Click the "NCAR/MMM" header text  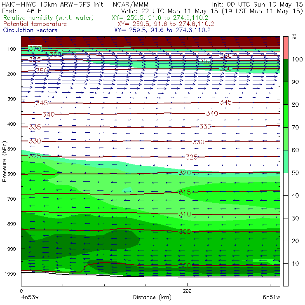coord(131,4)
